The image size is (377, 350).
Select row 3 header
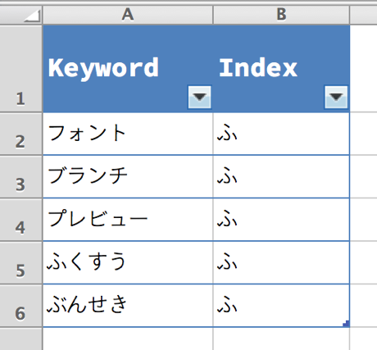tap(21, 177)
